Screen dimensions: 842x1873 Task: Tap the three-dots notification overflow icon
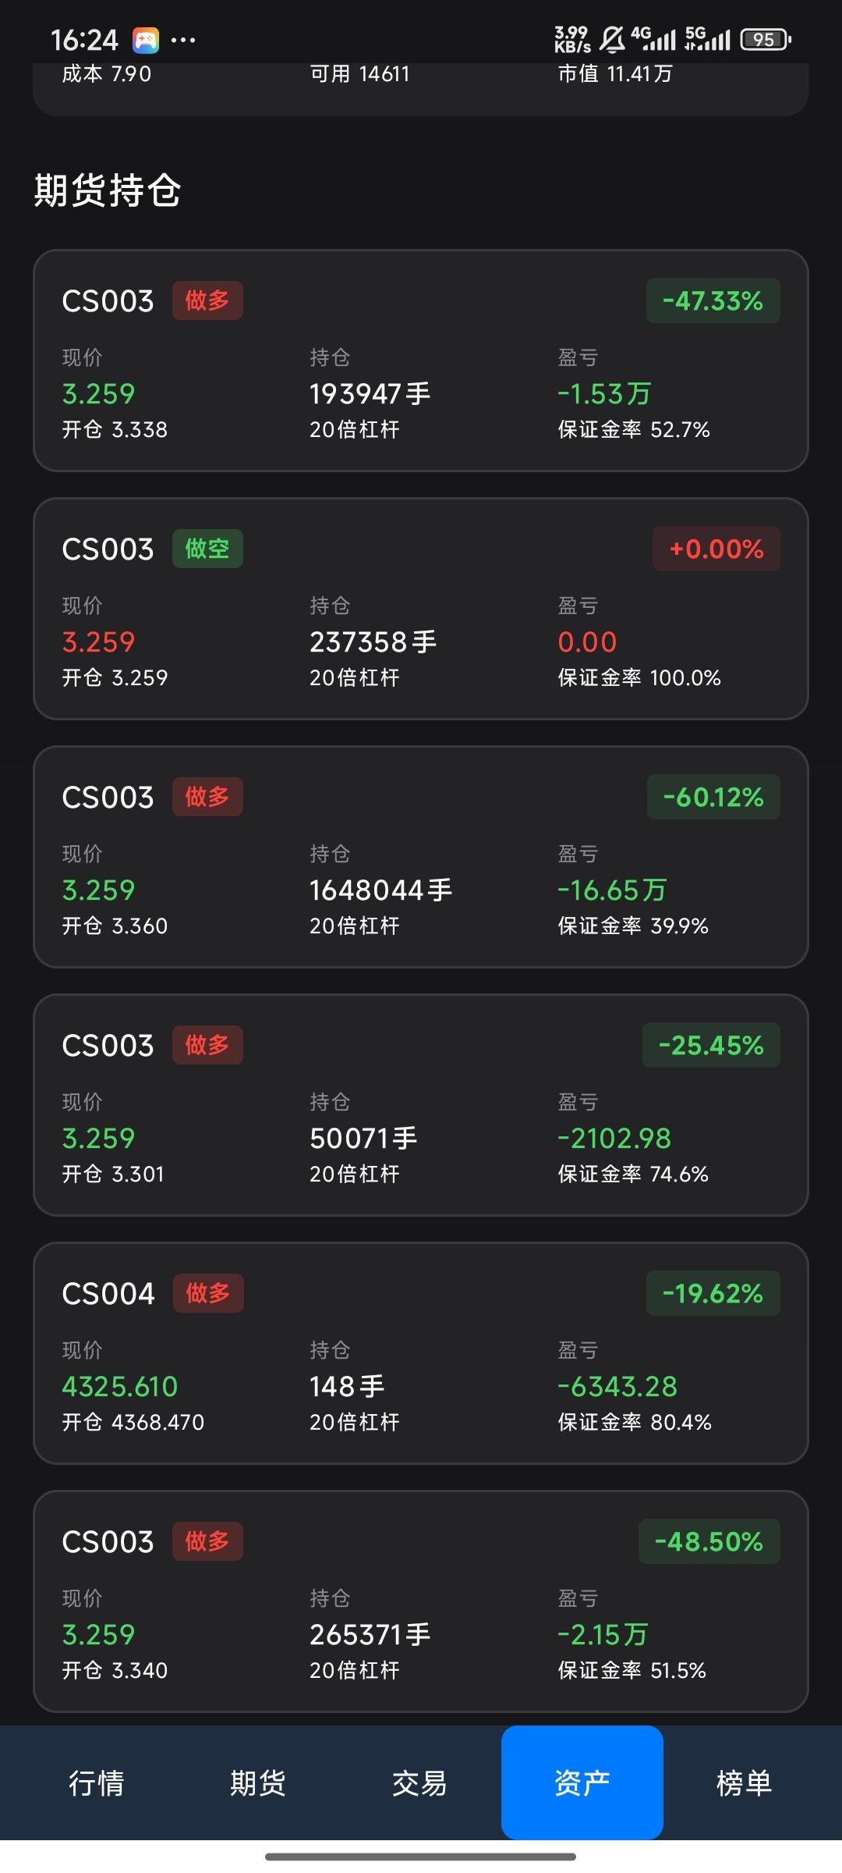pyautogui.click(x=183, y=40)
